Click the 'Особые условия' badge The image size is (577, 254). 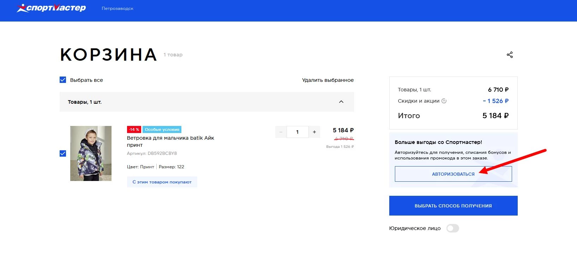pos(162,129)
